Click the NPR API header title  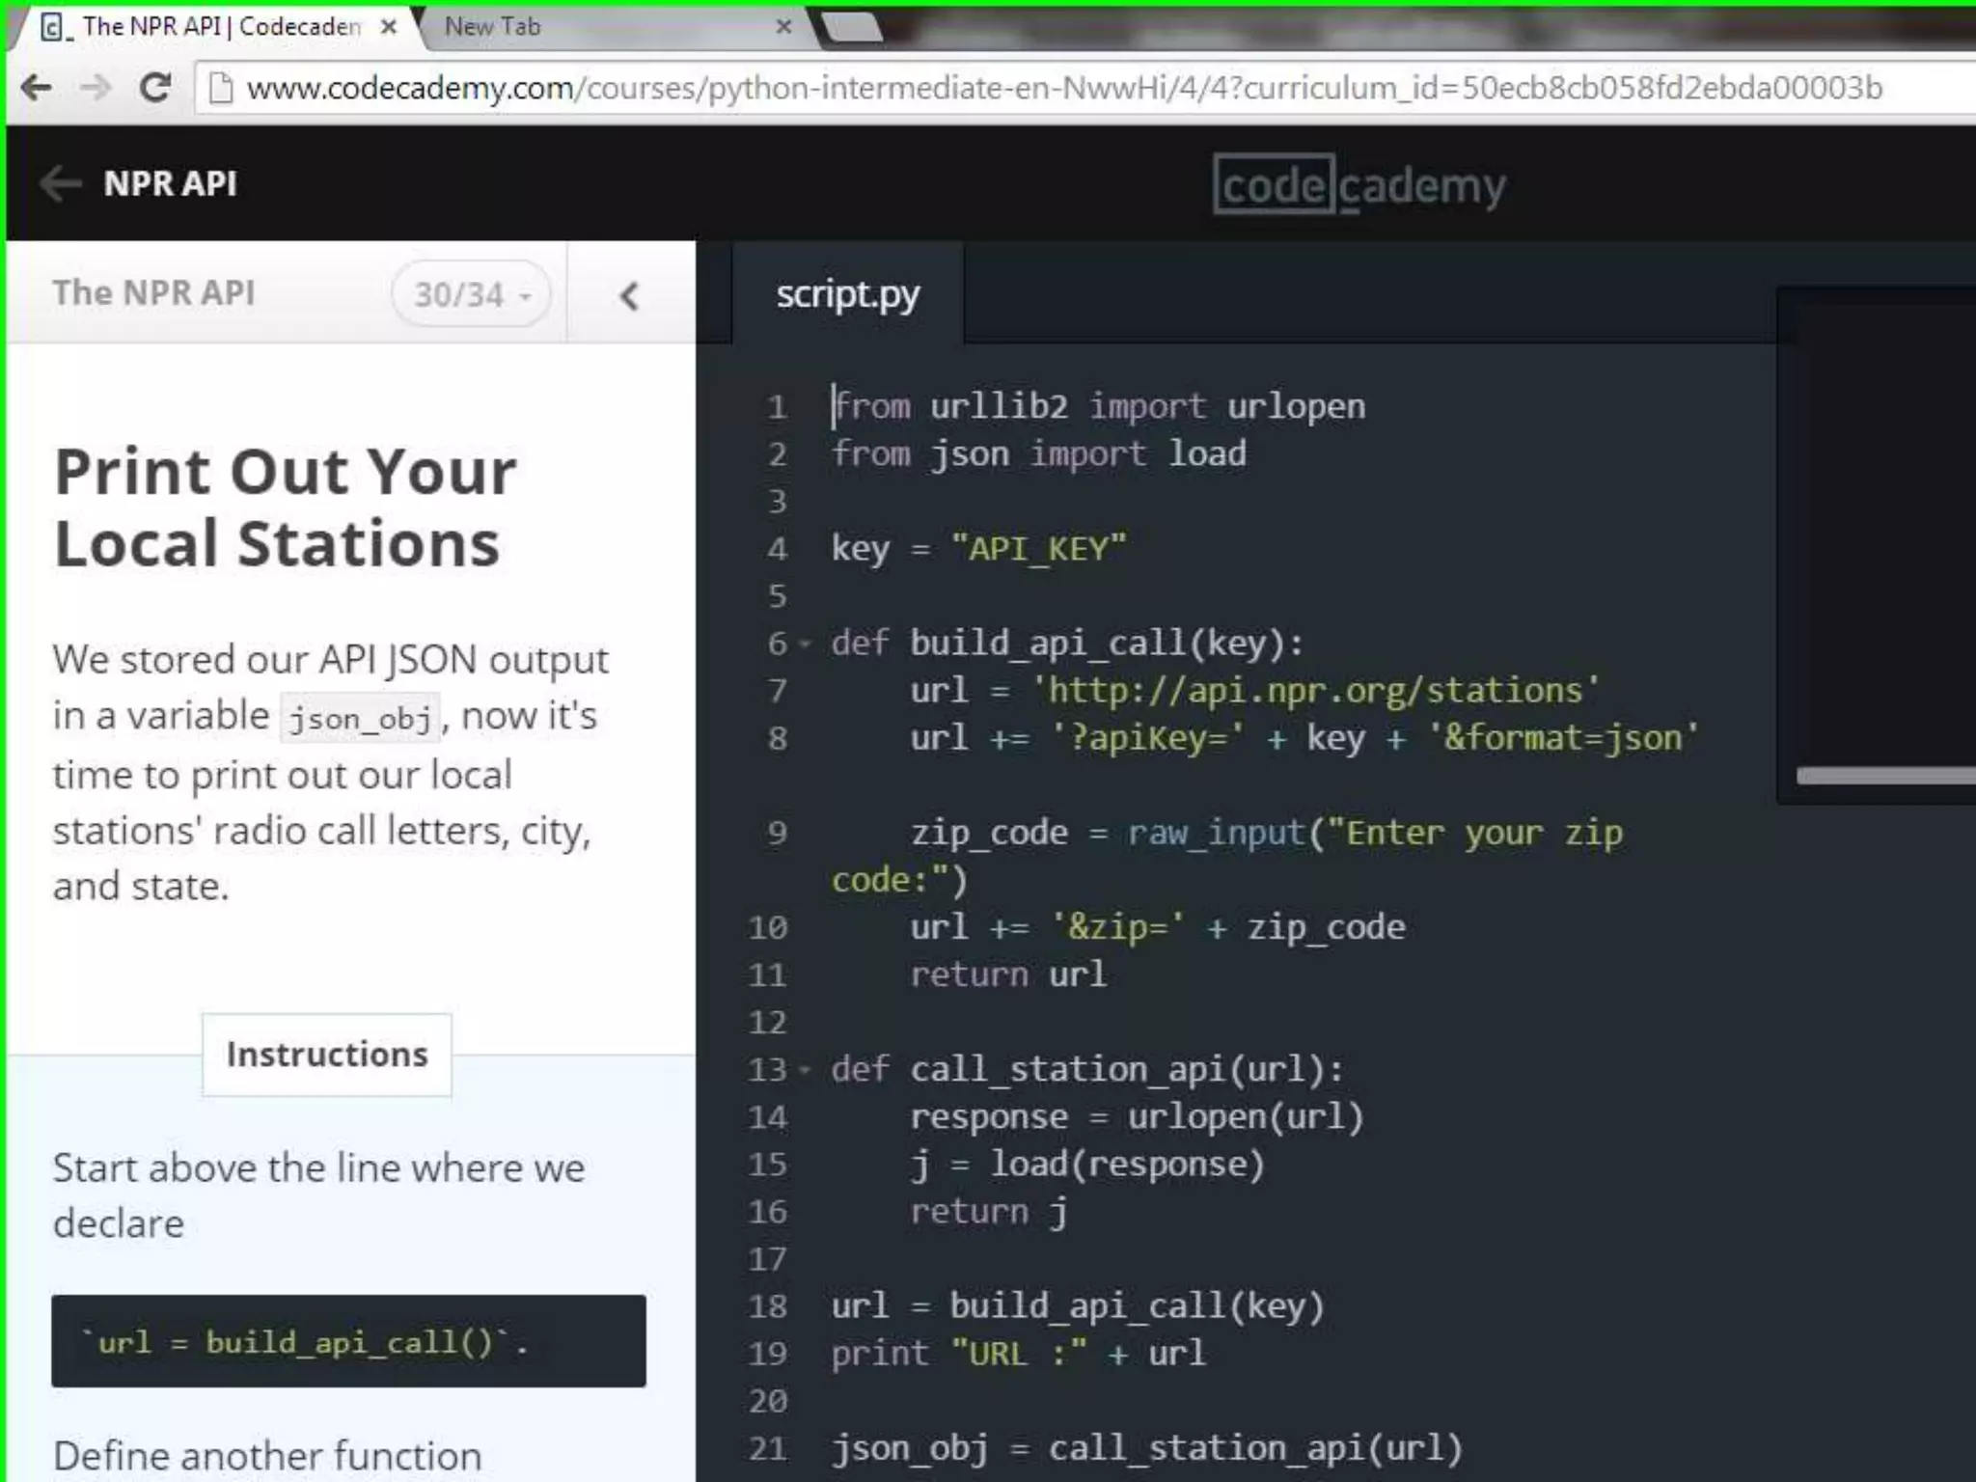click(170, 183)
